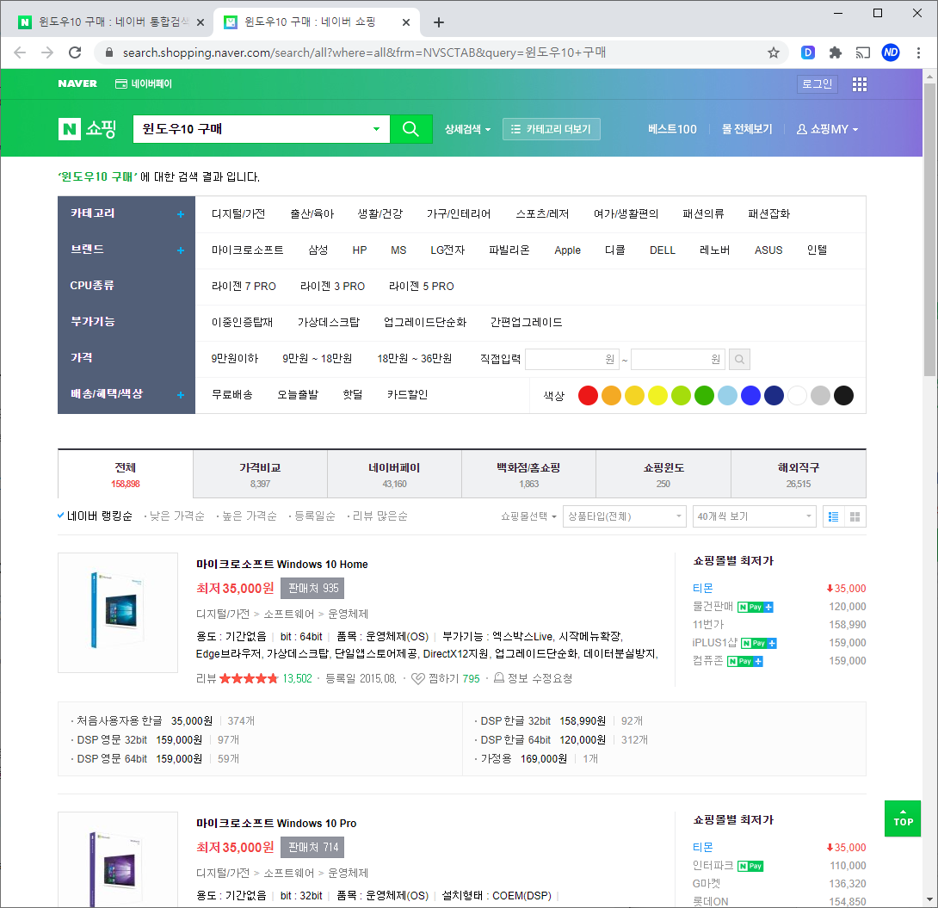Screen dimensions: 938x908
Task: Filter by 마이크로소프트 brand
Action: tap(247, 250)
